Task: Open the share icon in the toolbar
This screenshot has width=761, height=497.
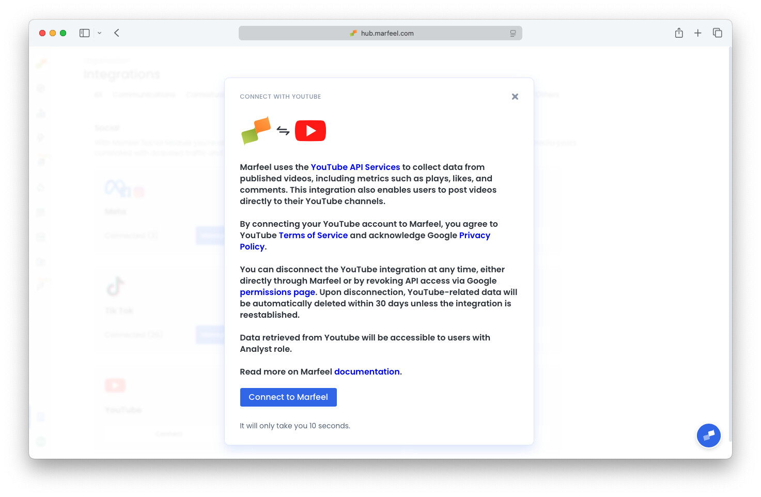Action: coord(679,33)
